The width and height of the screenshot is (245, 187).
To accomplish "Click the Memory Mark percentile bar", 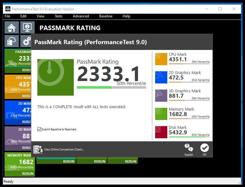I will tap(189, 119).
